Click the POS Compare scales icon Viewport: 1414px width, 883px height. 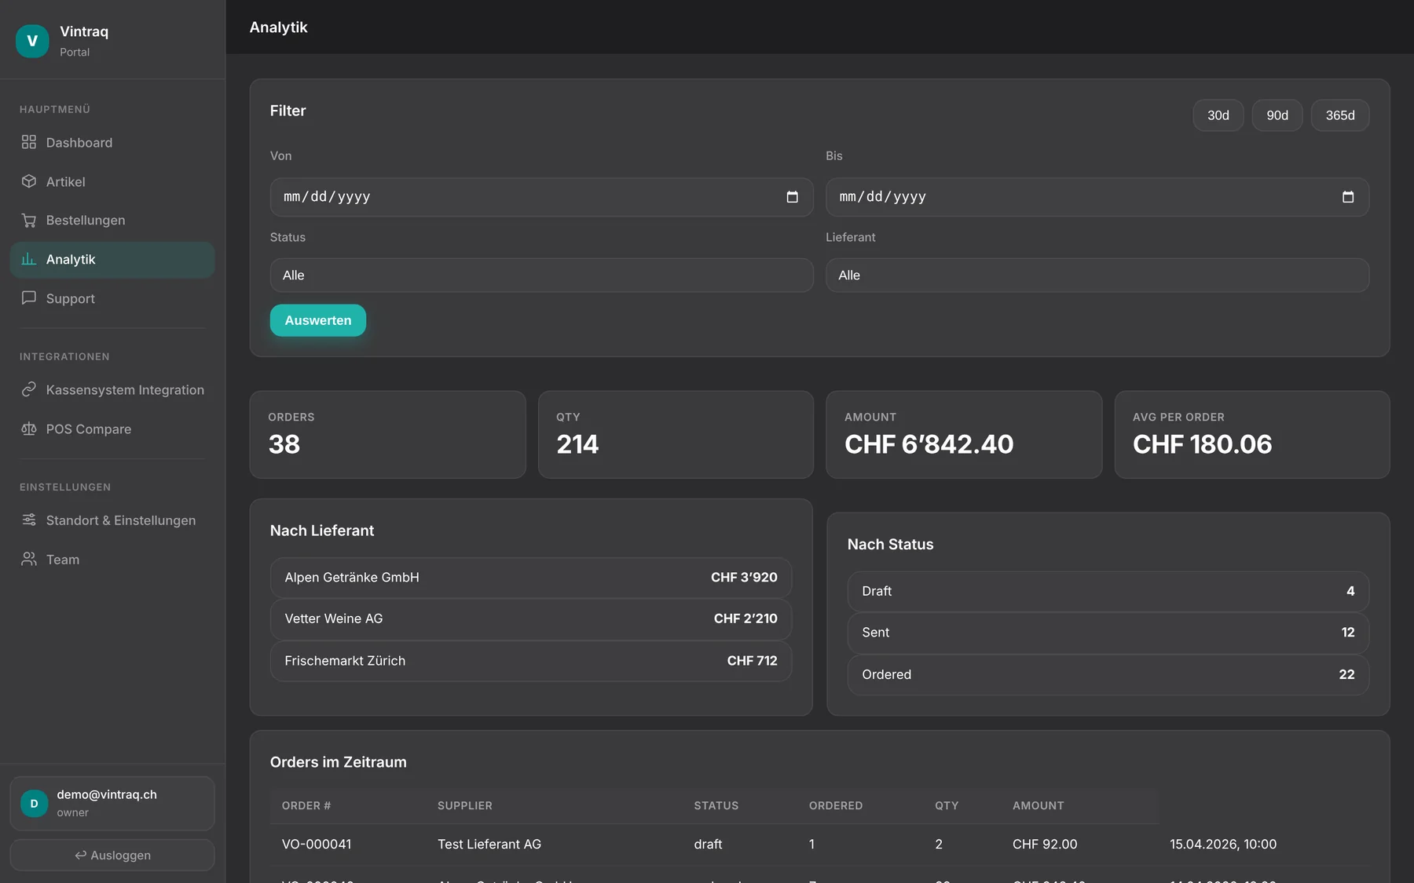pos(29,429)
